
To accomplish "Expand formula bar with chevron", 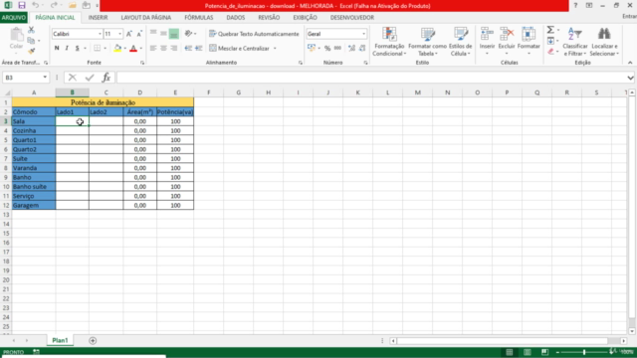I will (630, 78).
